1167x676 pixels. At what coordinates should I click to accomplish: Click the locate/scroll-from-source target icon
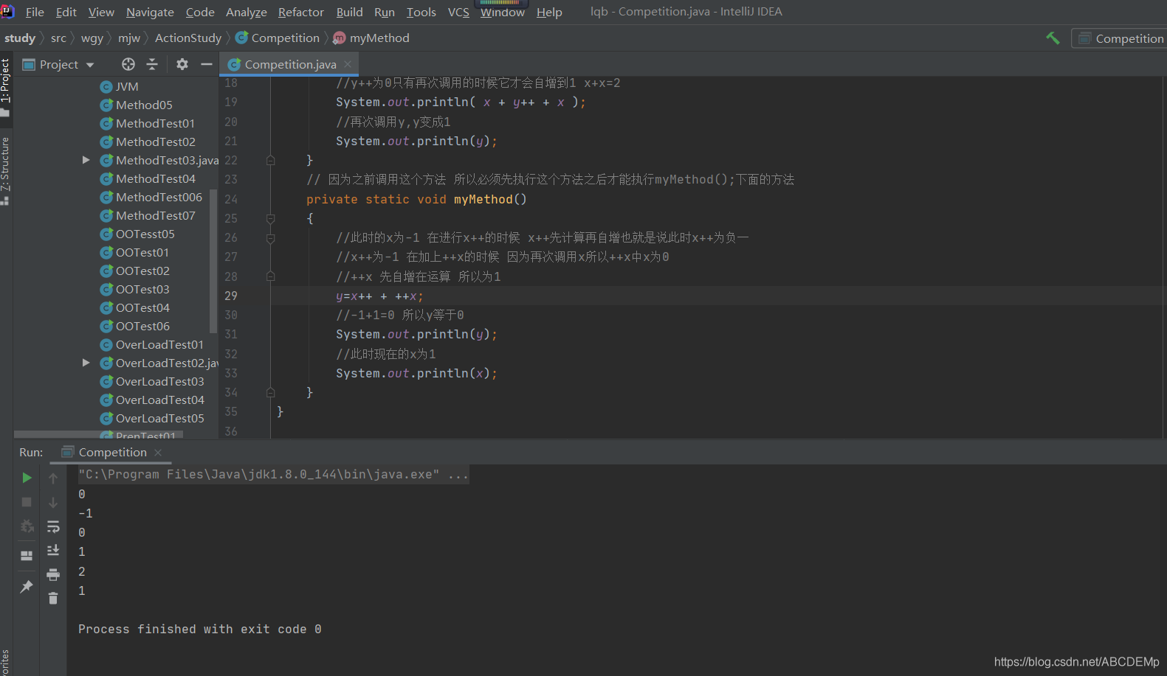[128, 64]
